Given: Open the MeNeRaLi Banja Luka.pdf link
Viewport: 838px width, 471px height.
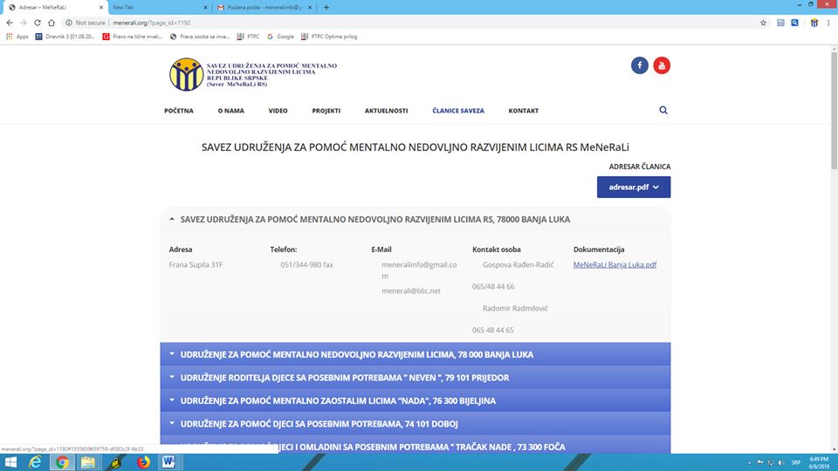Looking at the screenshot, I should [615, 264].
